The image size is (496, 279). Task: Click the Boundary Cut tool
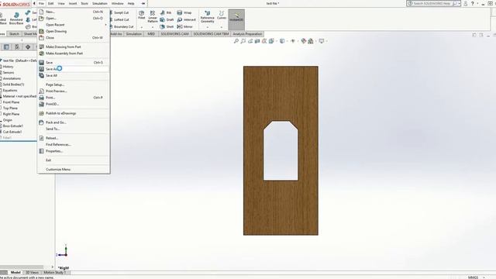122,26
